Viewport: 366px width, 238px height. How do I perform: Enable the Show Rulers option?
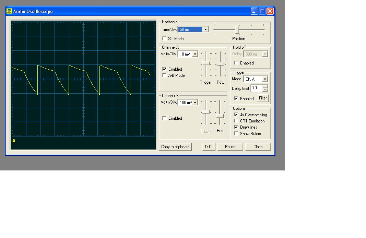point(236,133)
